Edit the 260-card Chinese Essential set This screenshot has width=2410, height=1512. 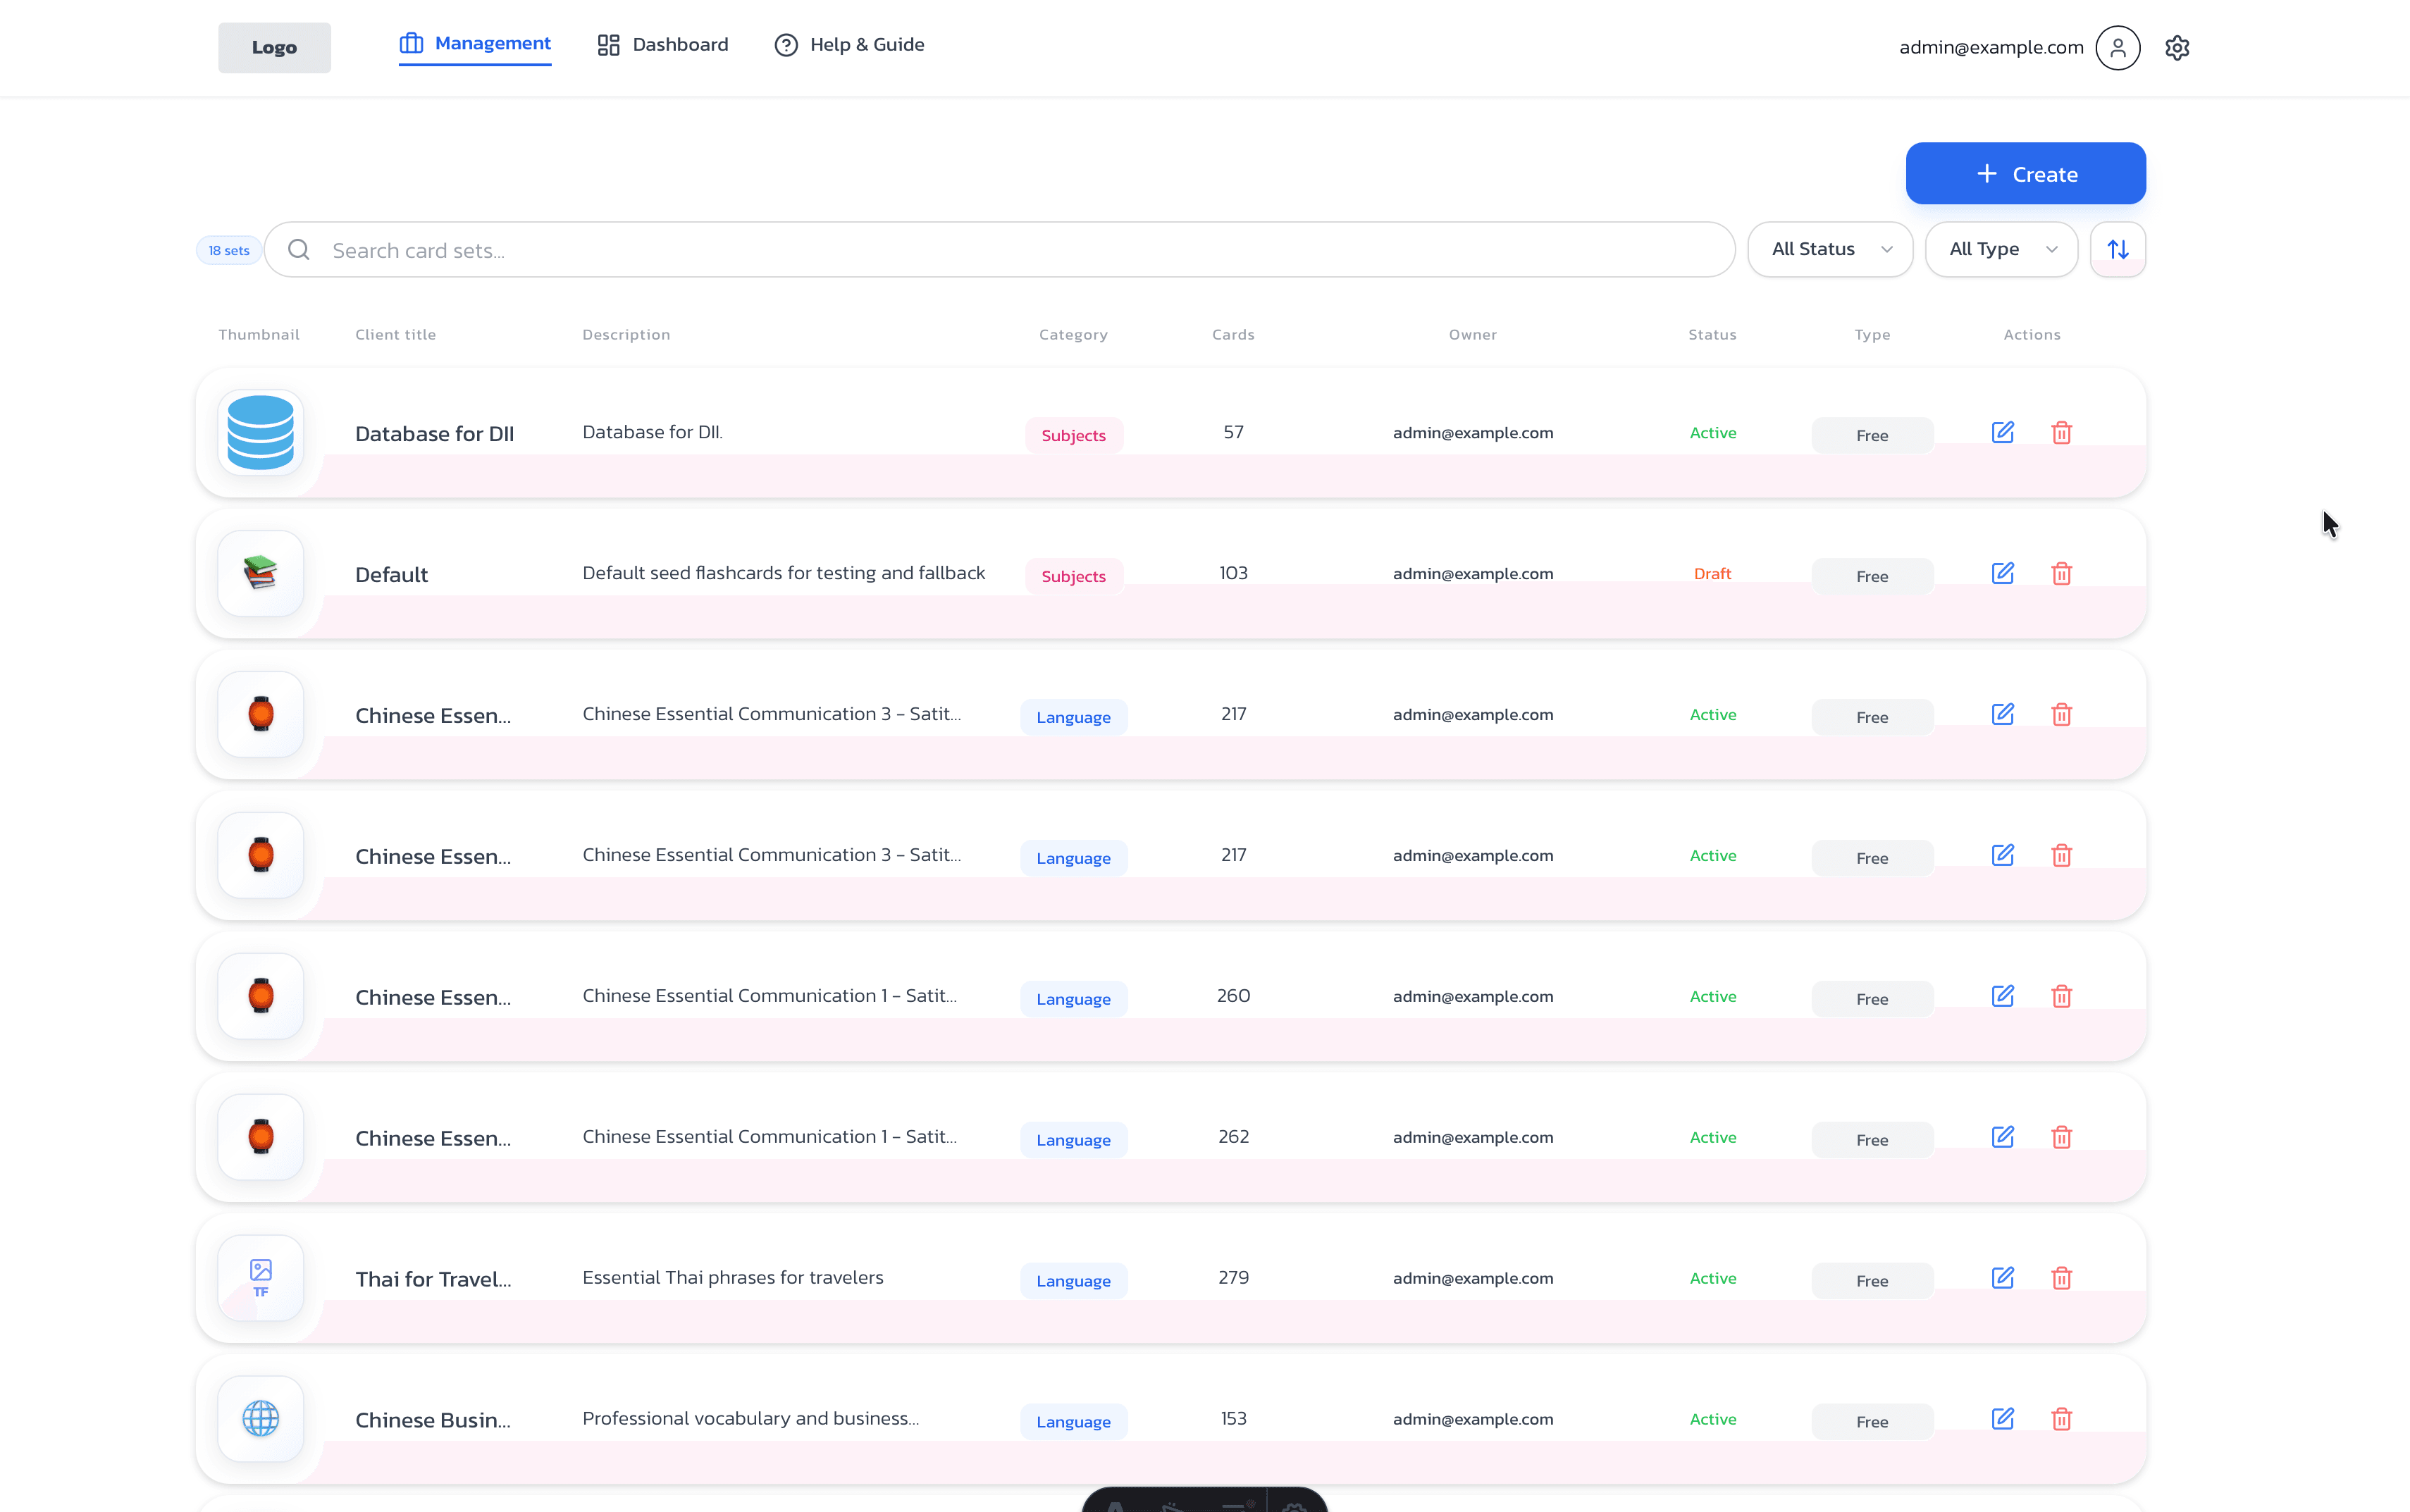click(2002, 995)
